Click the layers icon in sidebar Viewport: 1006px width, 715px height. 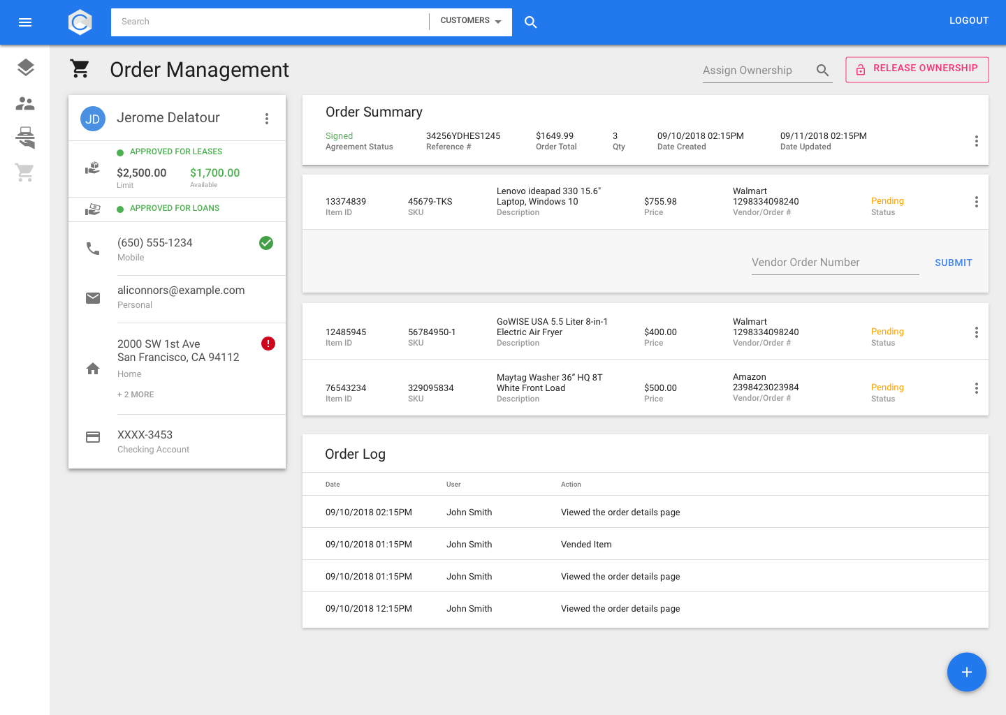point(25,68)
